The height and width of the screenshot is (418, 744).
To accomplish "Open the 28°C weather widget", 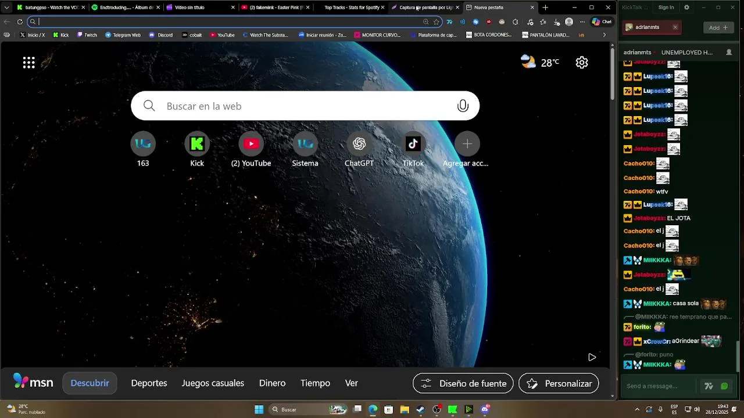I will click(x=540, y=62).
